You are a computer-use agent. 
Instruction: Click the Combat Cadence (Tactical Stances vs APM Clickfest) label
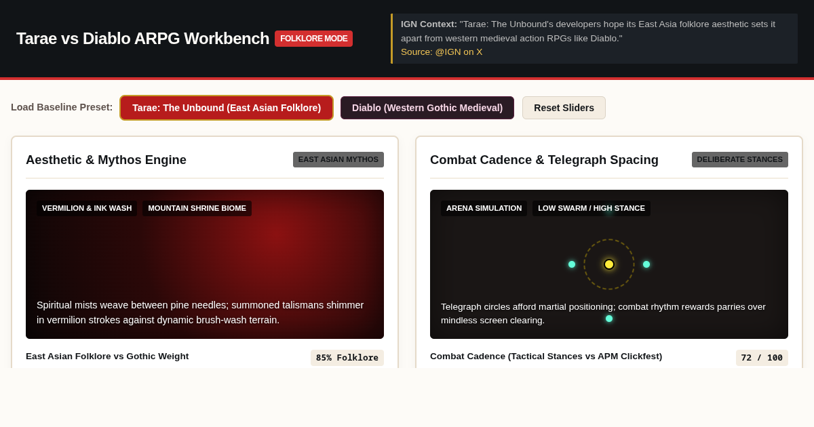click(546, 357)
